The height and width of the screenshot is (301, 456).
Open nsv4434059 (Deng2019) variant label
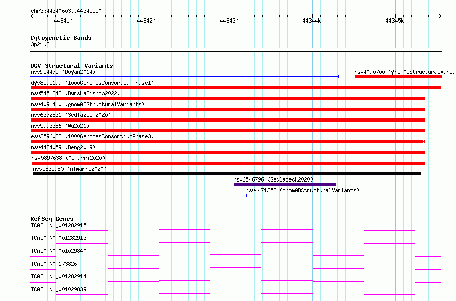coord(63,147)
